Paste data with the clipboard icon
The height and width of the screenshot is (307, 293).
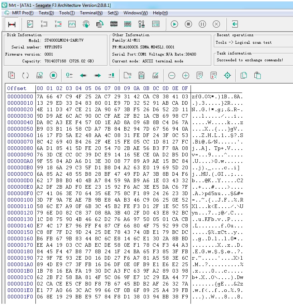[258, 75]
